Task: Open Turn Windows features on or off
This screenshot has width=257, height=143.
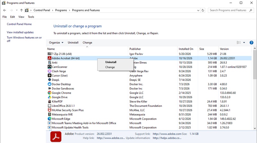Action: coord(24,39)
